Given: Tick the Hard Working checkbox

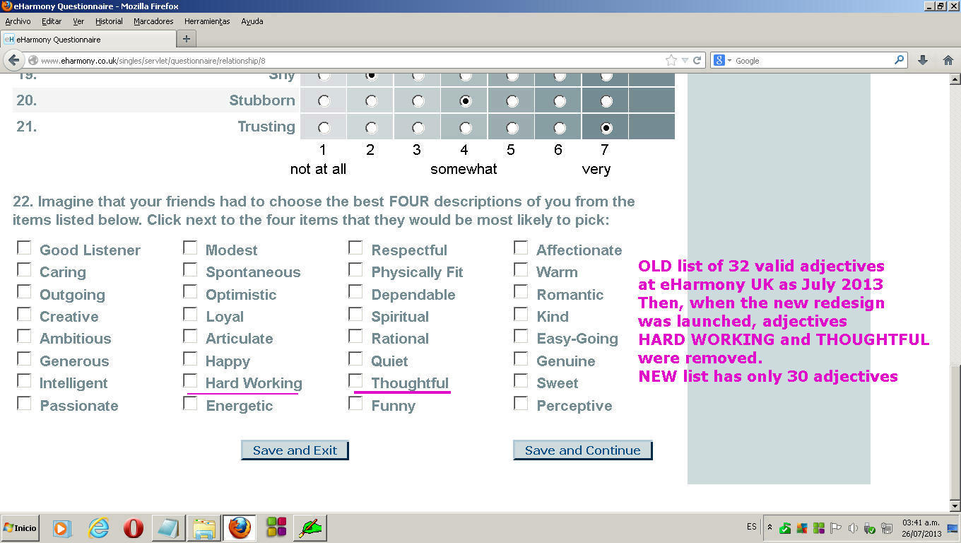Looking at the screenshot, I should click(x=190, y=380).
